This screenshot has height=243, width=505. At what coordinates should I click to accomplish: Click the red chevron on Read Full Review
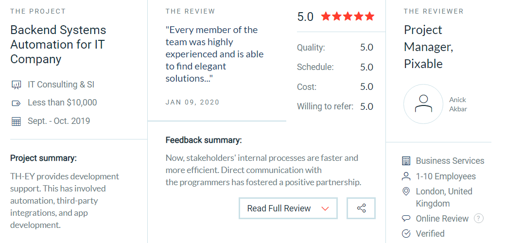pyautogui.click(x=326, y=208)
